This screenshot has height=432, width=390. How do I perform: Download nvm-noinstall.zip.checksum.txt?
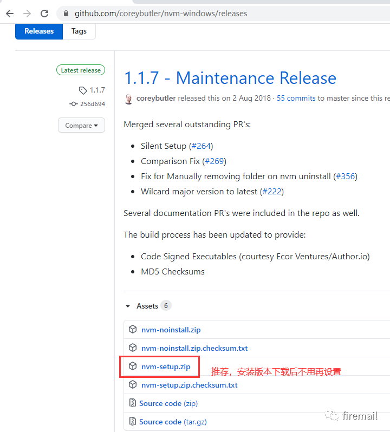pos(194,348)
